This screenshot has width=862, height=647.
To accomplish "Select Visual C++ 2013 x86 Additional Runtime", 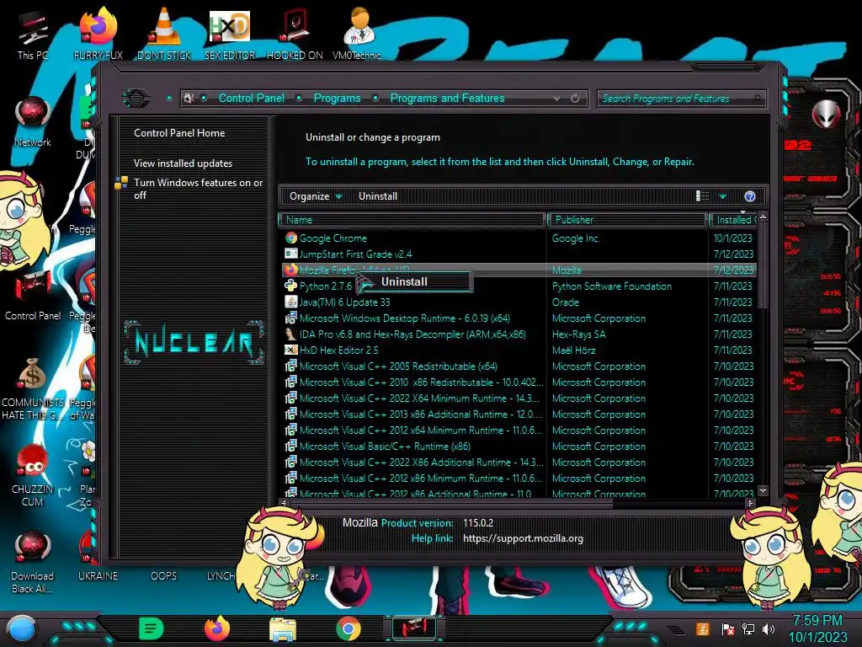I will point(421,414).
